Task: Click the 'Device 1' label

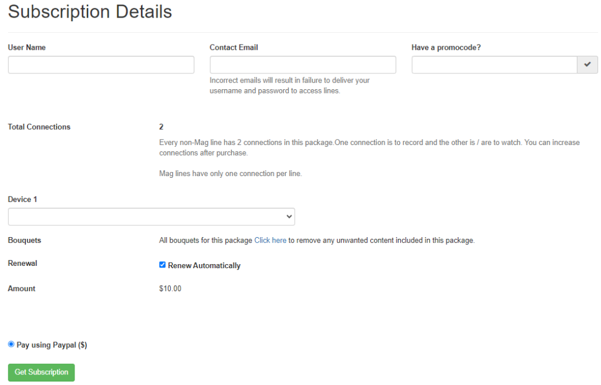Action: pos(22,200)
